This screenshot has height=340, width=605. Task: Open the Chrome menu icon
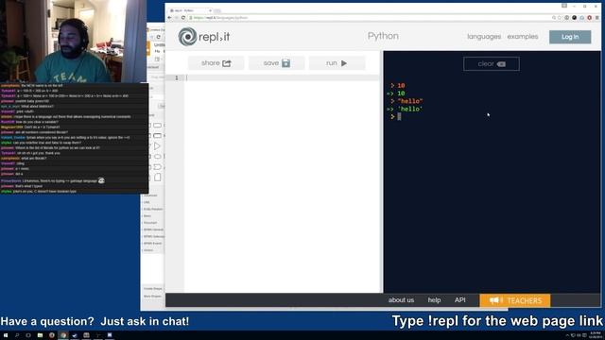pos(596,18)
